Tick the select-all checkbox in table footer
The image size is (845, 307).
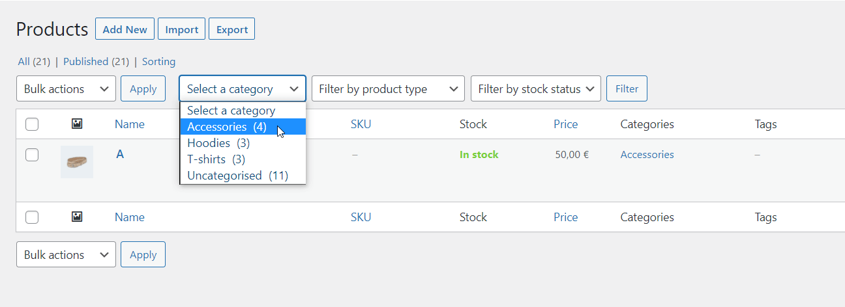click(32, 217)
